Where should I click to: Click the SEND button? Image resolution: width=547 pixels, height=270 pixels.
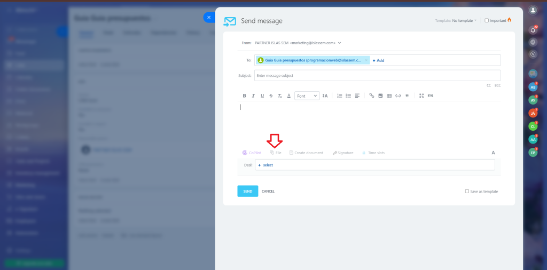[247, 191]
